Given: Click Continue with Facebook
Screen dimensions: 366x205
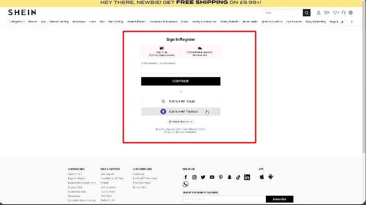Looking at the screenshot, I should pos(181,111).
